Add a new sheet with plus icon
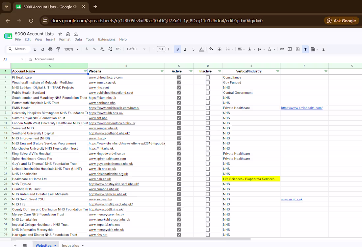This screenshot has height=247, width=362. pos(15,245)
